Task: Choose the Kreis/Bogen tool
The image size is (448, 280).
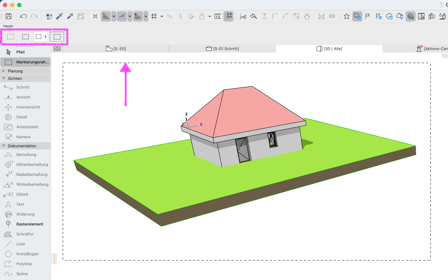Action: coord(26,254)
